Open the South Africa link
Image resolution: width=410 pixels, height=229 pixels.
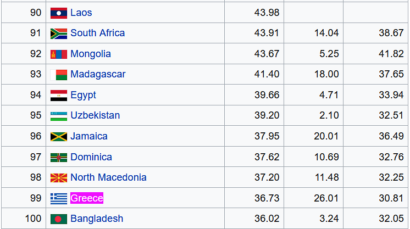click(x=97, y=33)
